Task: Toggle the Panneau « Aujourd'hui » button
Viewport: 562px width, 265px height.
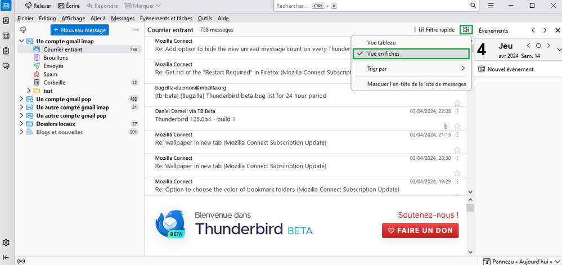Action: point(521,261)
